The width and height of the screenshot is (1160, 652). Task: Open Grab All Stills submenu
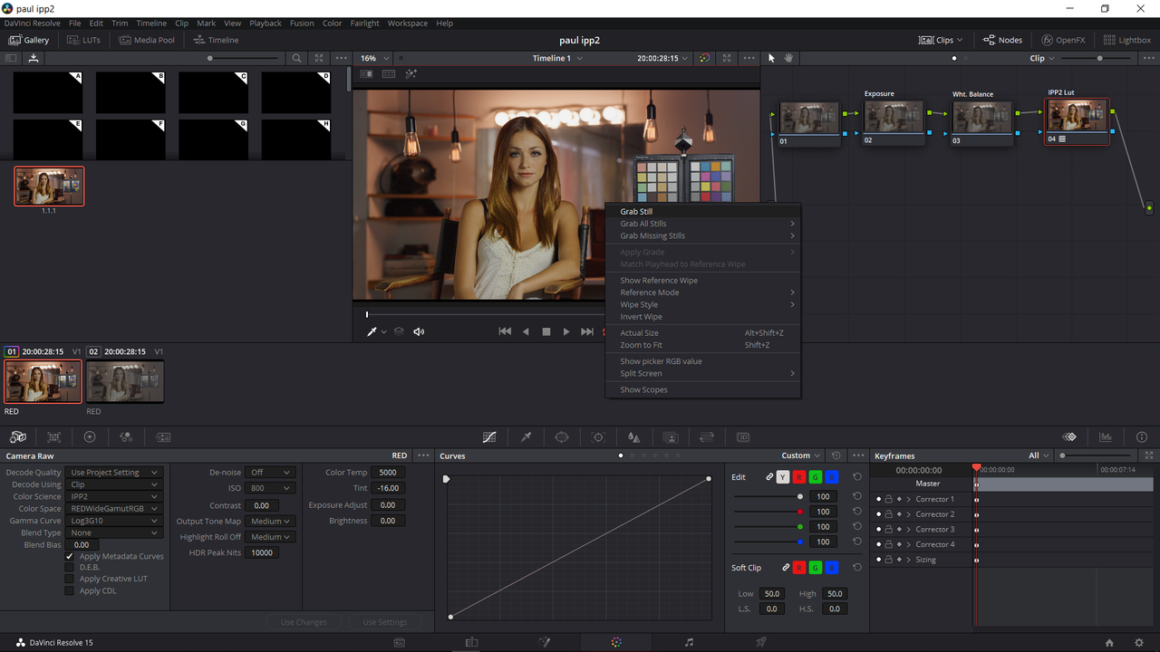click(702, 224)
